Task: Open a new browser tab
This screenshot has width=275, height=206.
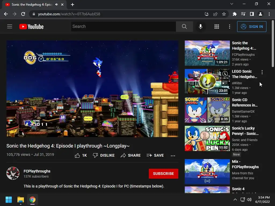Action: tap(73, 5)
